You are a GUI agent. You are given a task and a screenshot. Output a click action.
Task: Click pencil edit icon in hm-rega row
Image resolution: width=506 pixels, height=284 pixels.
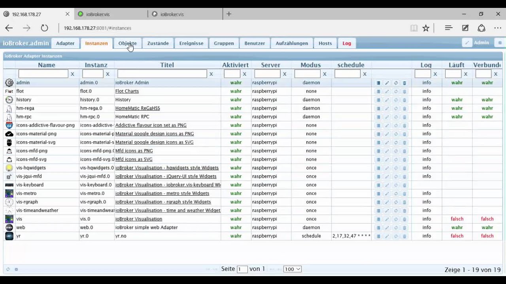click(387, 108)
